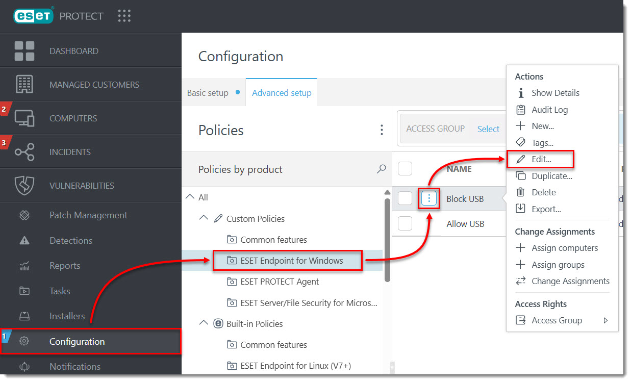This screenshot has width=631, height=382.
Task: Click the Dashboard tiles icon
Action: click(24, 51)
